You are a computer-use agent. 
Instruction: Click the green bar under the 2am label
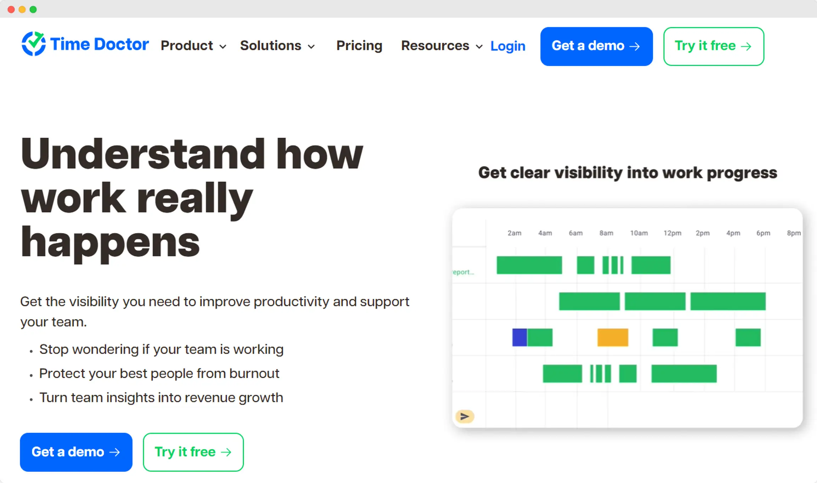514,265
